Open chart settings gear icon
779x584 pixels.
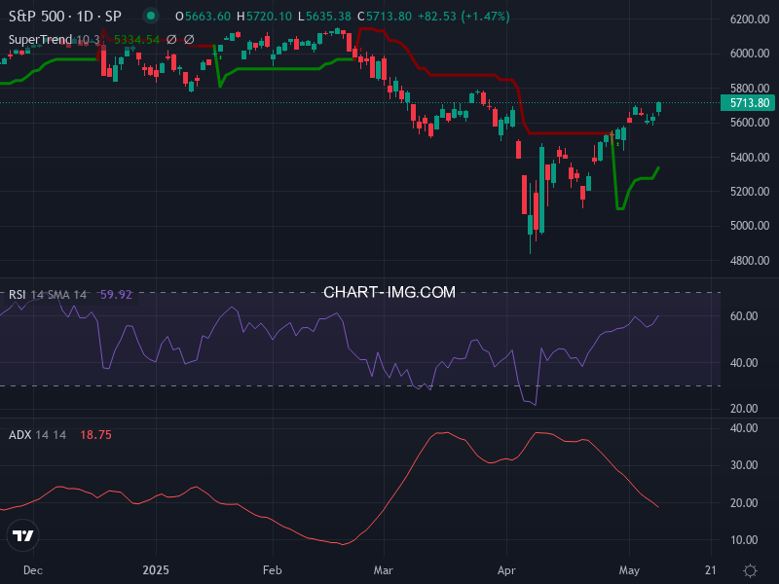click(x=750, y=570)
